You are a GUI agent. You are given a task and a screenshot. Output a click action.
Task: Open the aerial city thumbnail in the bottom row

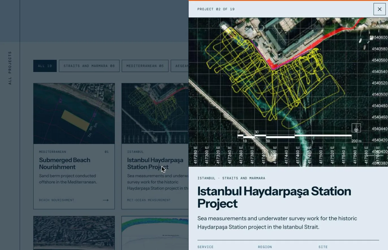point(74,233)
